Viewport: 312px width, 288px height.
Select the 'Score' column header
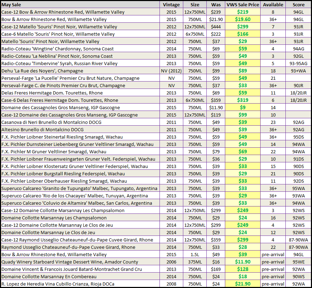click(x=298, y=5)
